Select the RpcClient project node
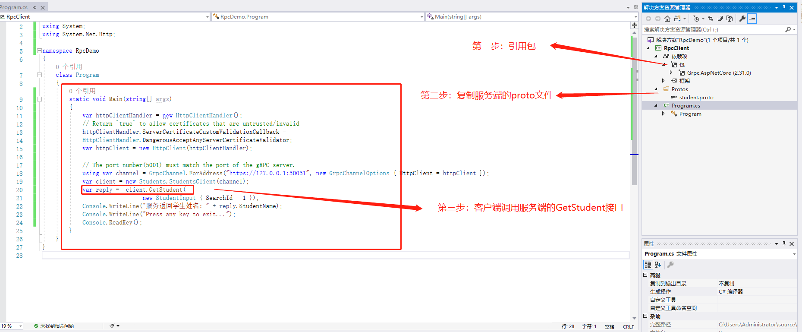802x332 pixels. (x=676, y=48)
